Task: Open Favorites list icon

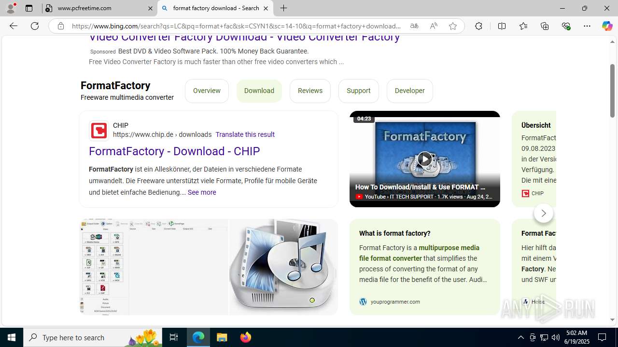Action: click(x=523, y=26)
